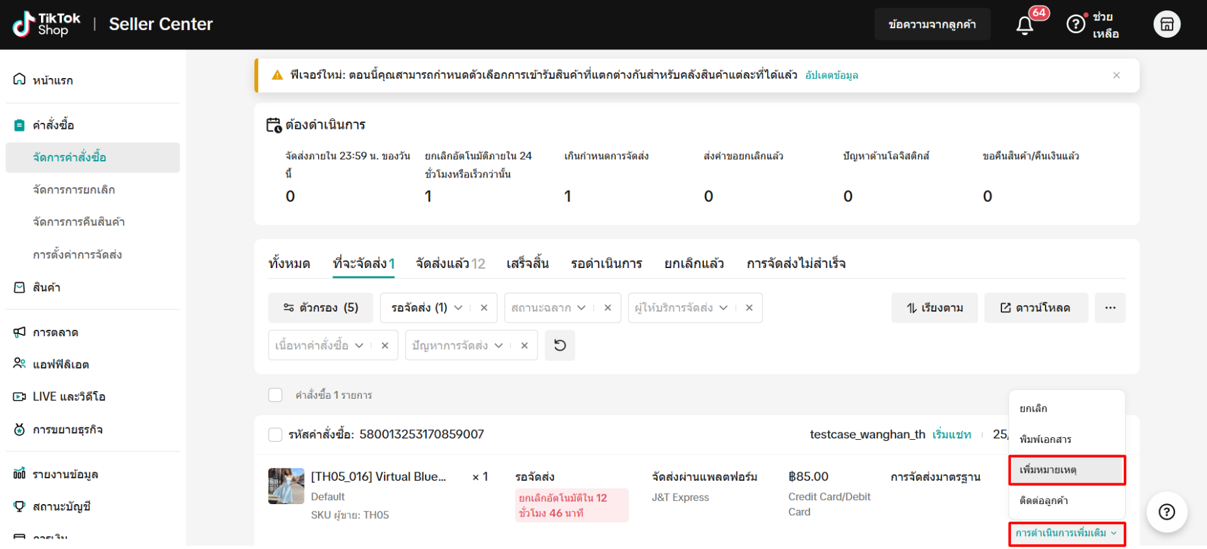This screenshot has height=549, width=1207.
Task: Clear the สถานะฉลาก filter with its X
Action: tap(608, 308)
